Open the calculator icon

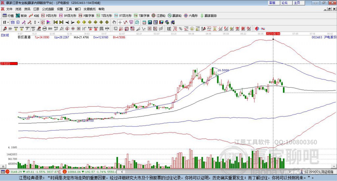click(x=150, y=22)
